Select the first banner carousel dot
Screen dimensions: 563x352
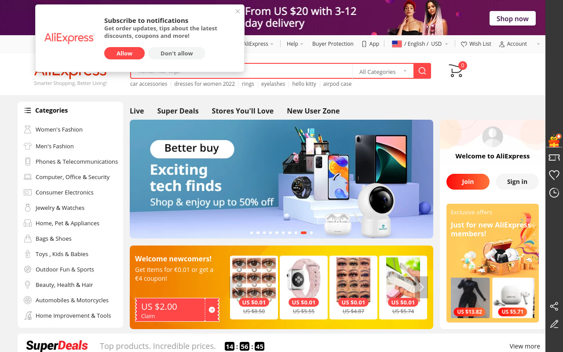(252, 233)
